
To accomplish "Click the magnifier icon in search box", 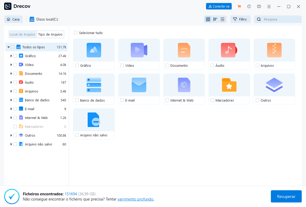I will point(259,19).
